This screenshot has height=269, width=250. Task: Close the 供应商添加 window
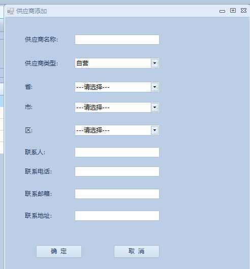243,11
